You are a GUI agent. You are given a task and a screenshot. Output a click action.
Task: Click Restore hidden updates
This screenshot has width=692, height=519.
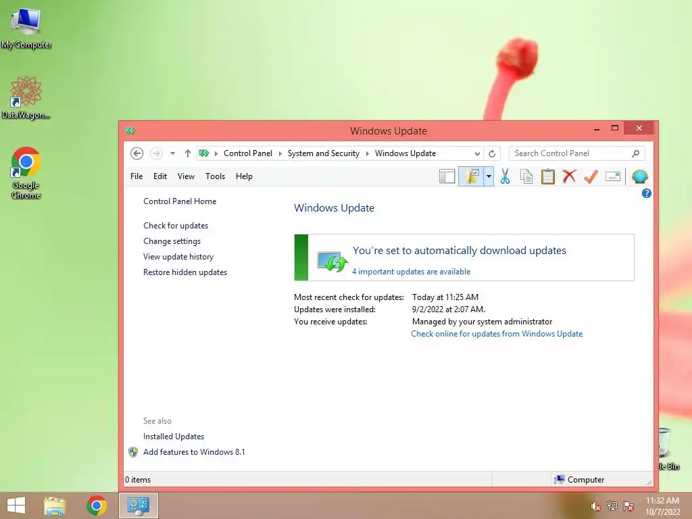click(185, 272)
